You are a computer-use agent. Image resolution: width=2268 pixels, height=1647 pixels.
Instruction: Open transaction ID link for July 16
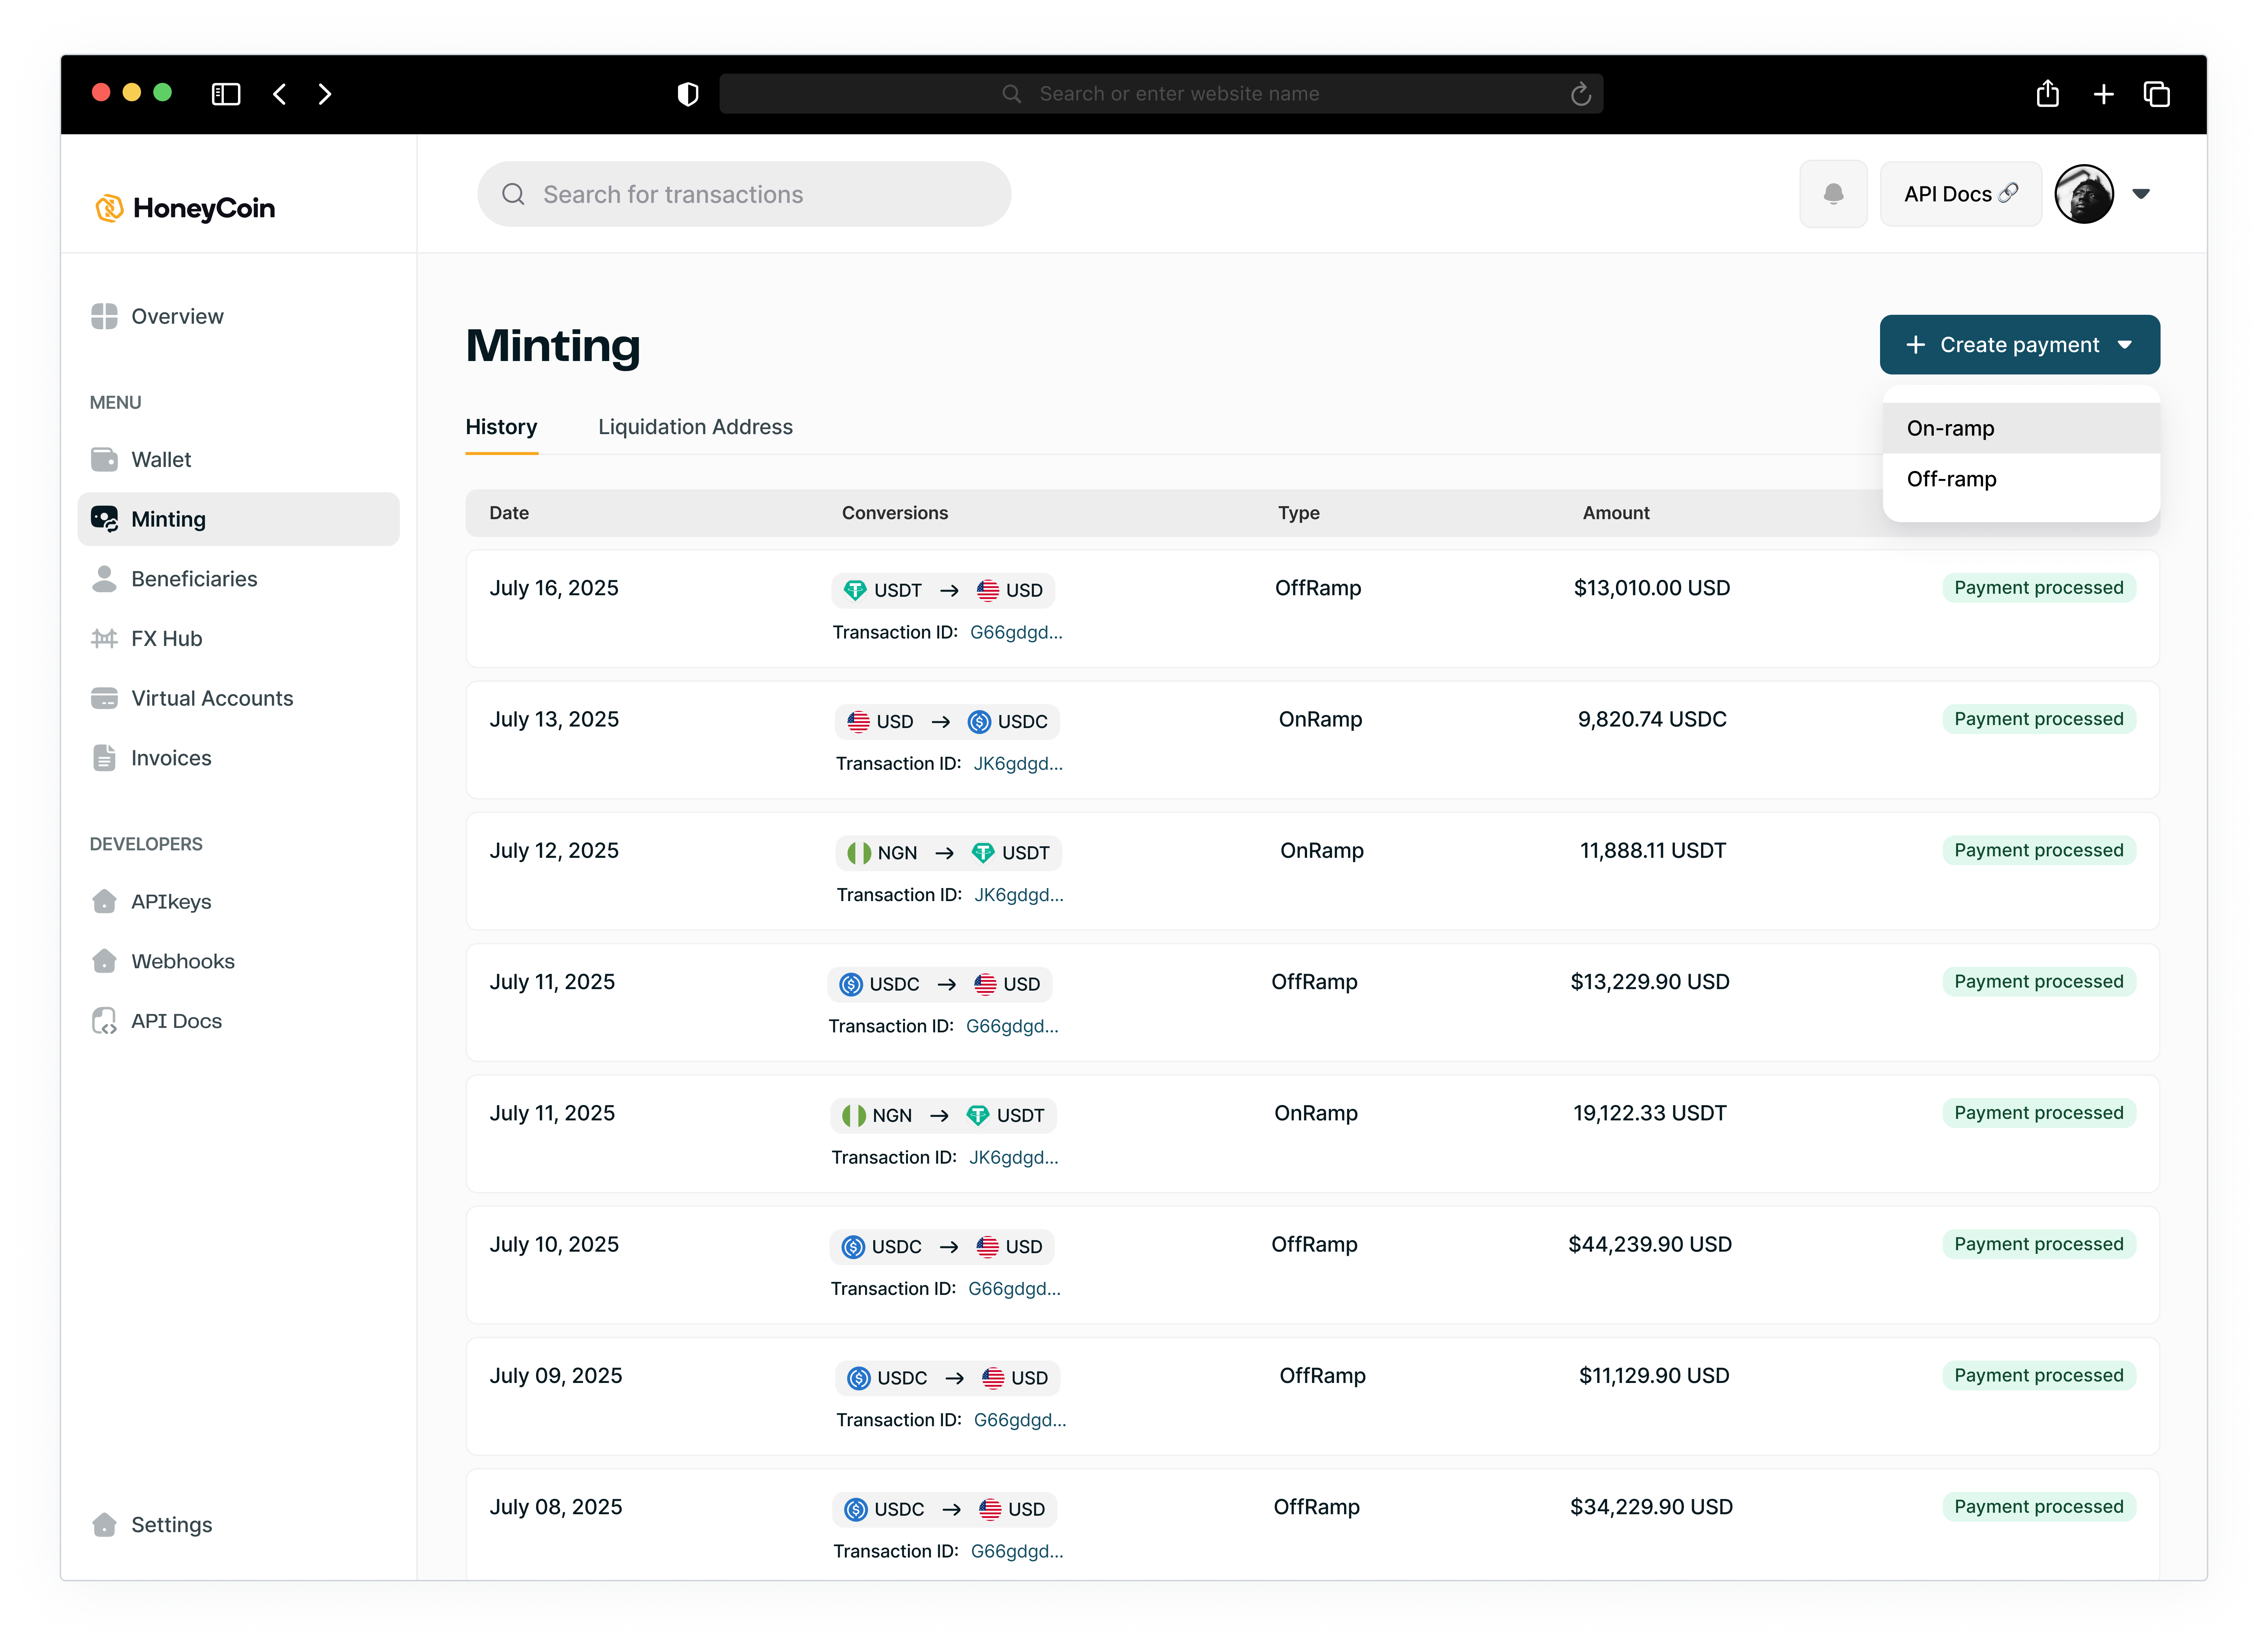[1016, 632]
